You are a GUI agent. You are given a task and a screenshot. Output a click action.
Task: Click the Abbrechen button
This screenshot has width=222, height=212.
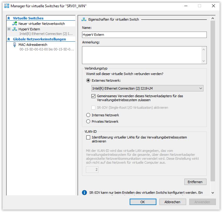pos(172,202)
